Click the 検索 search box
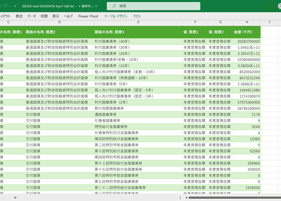This screenshot has width=281, height=201. click(153, 6)
